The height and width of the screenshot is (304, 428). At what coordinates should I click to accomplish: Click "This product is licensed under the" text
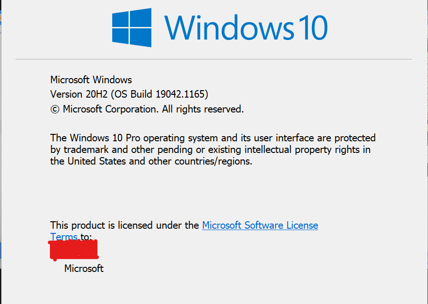[x=124, y=225]
